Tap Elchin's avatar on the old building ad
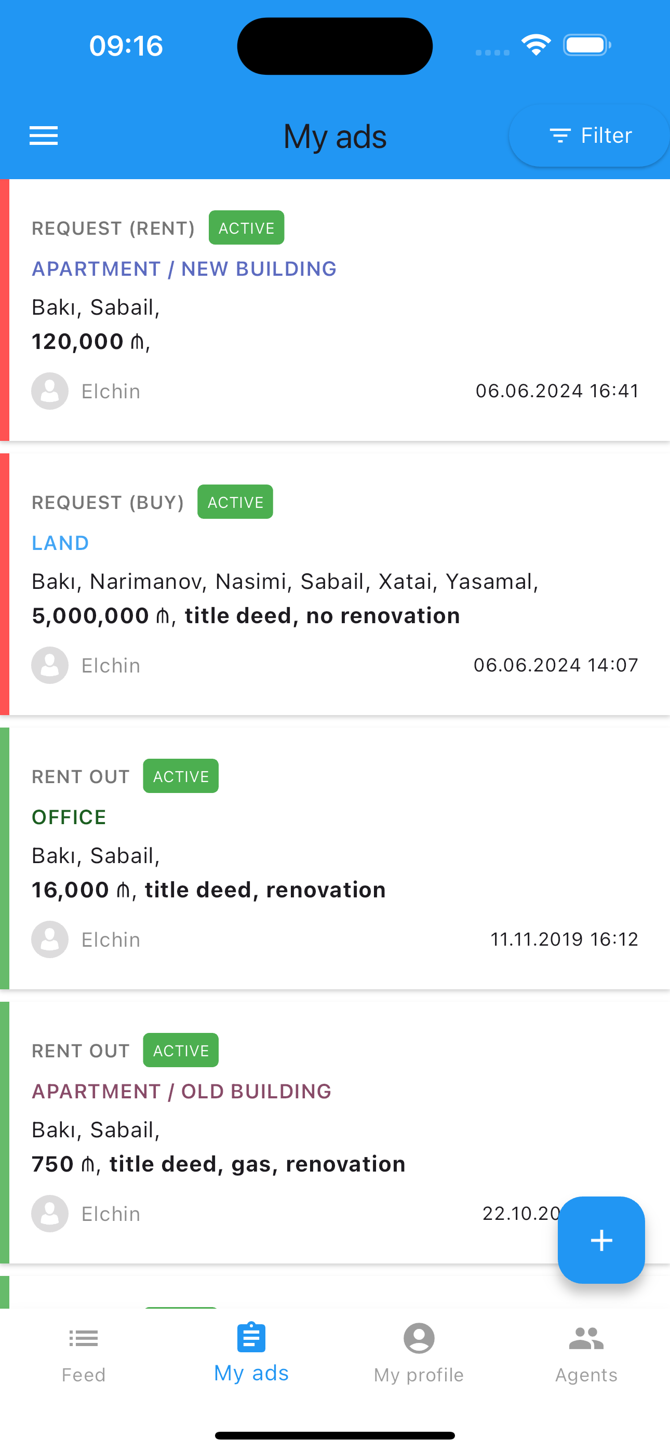 coord(50,1213)
